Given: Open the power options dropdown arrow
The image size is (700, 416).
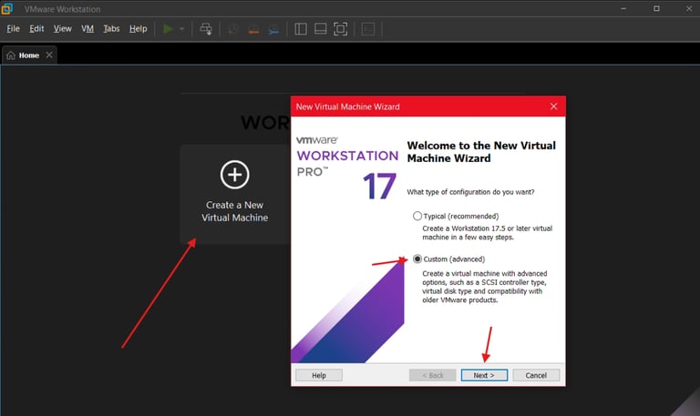Looking at the screenshot, I should [x=181, y=29].
